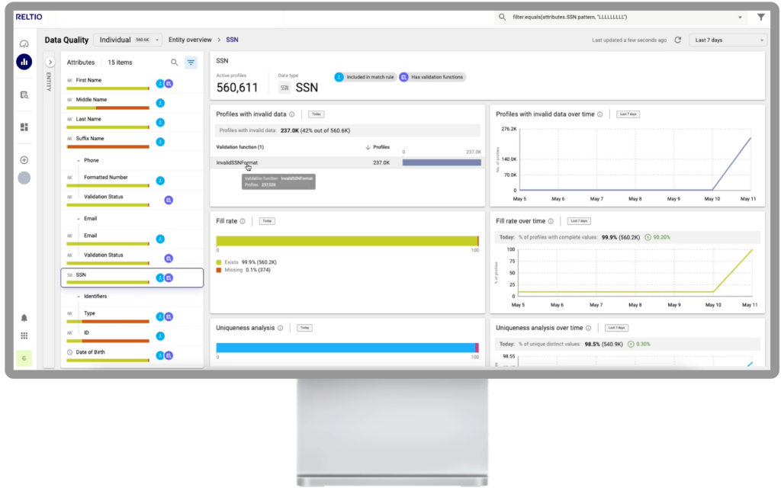Screen dimensions: 781x491
Task: Collapse the Phone attribute group
Action: click(78, 161)
